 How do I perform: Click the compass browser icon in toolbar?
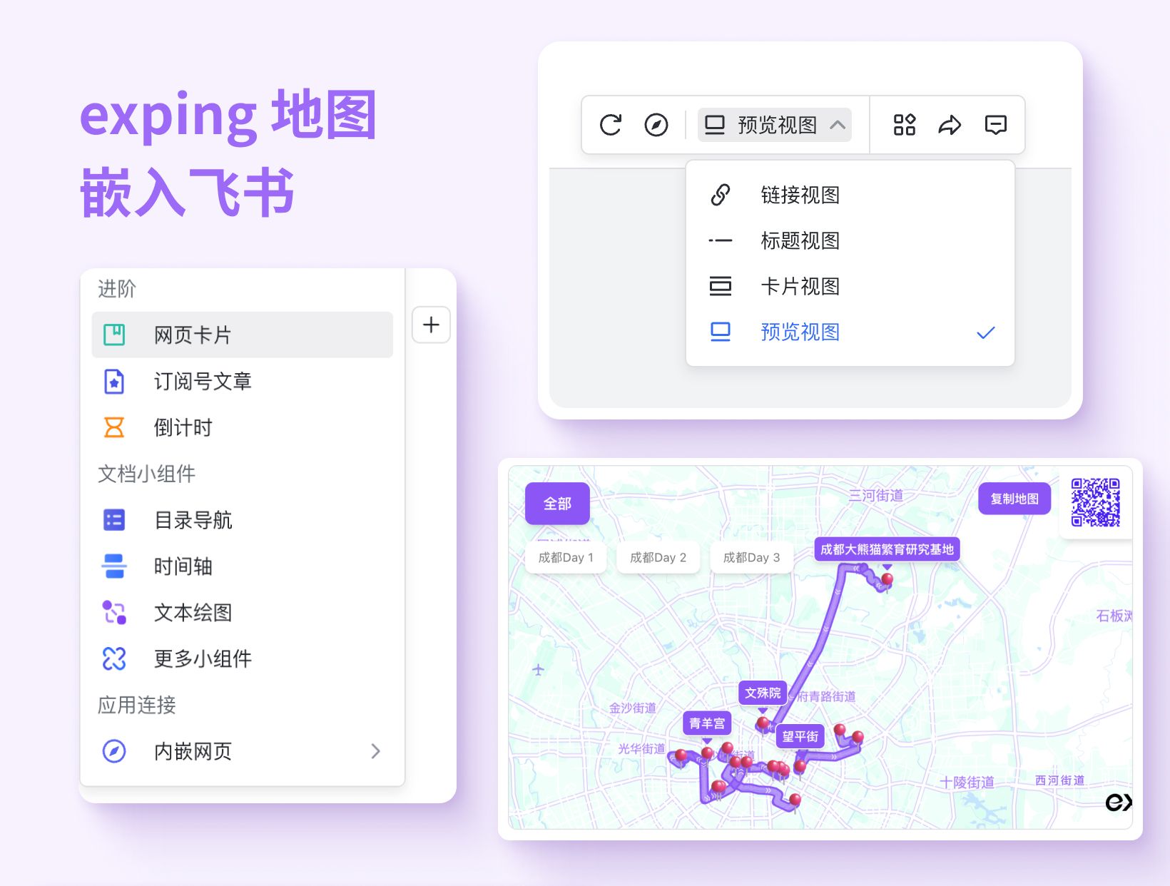(x=656, y=125)
